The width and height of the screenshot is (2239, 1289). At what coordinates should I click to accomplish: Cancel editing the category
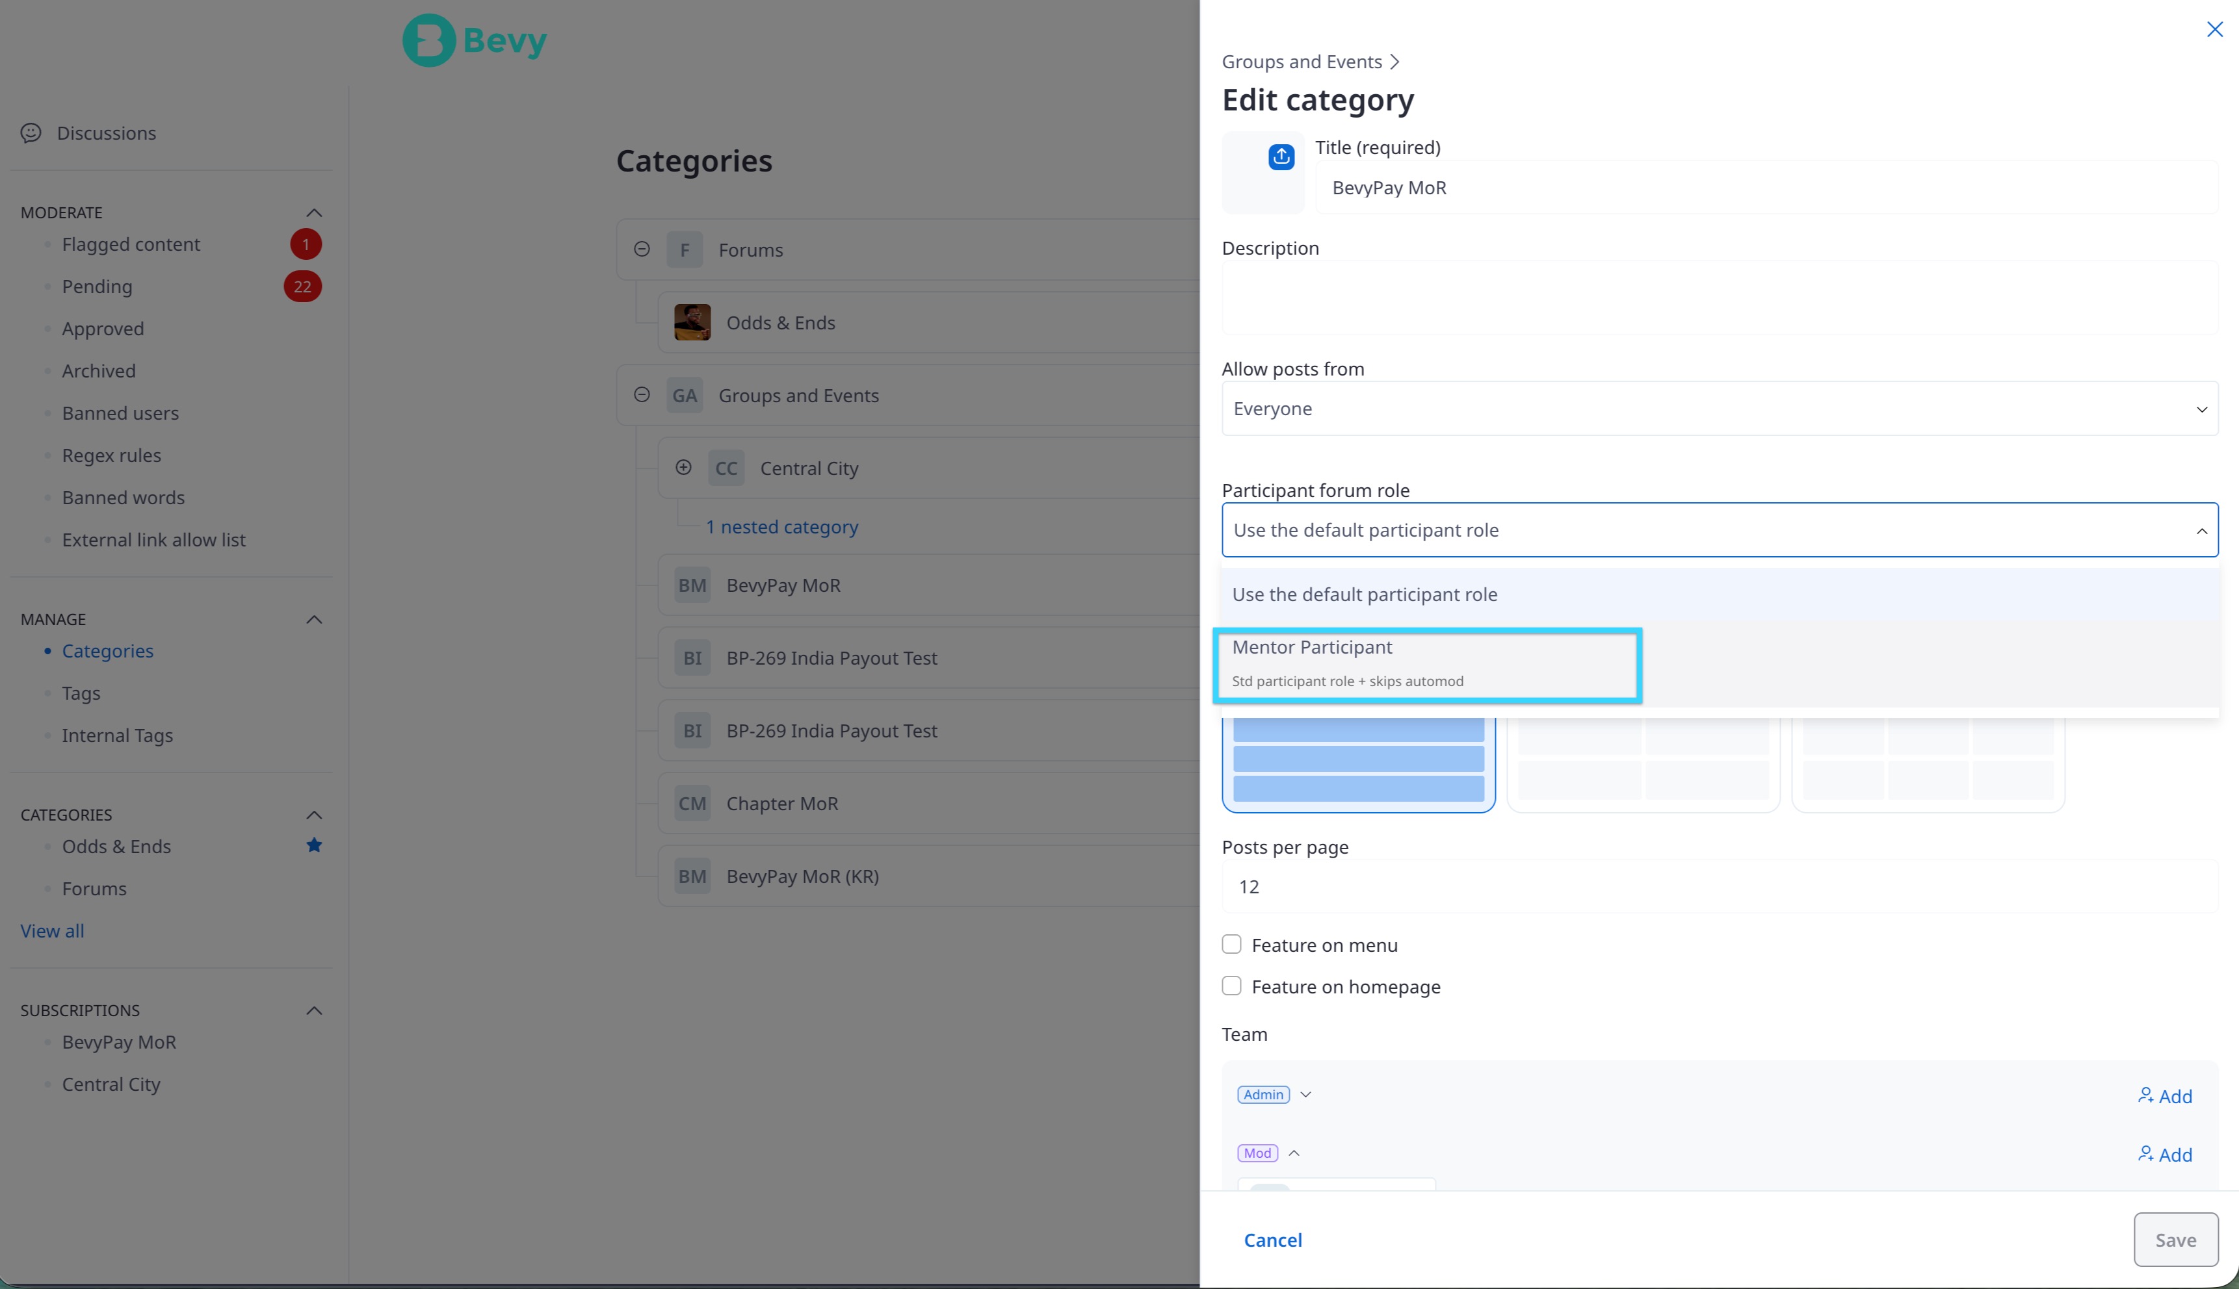pyautogui.click(x=1273, y=1240)
